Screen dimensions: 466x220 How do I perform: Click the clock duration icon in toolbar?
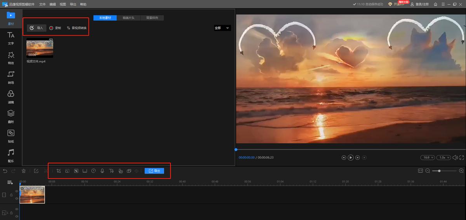click(94, 171)
